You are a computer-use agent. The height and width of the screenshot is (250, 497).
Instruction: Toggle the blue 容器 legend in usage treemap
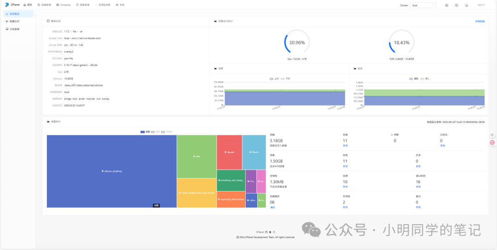(x=145, y=131)
